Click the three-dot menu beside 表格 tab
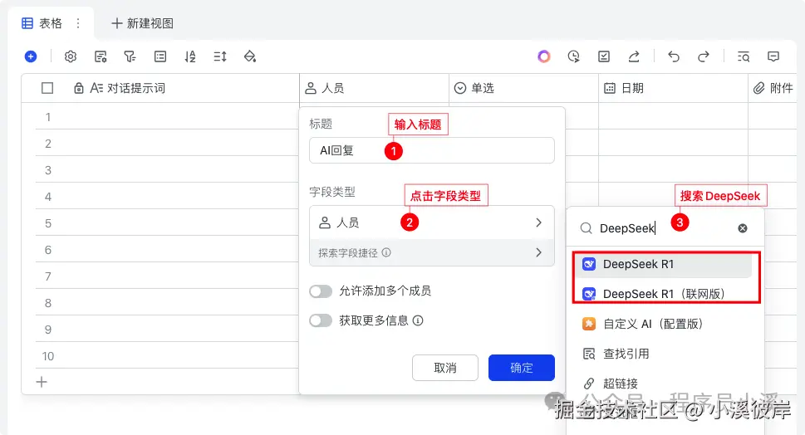Viewport: 805px width, 435px height. [x=77, y=23]
